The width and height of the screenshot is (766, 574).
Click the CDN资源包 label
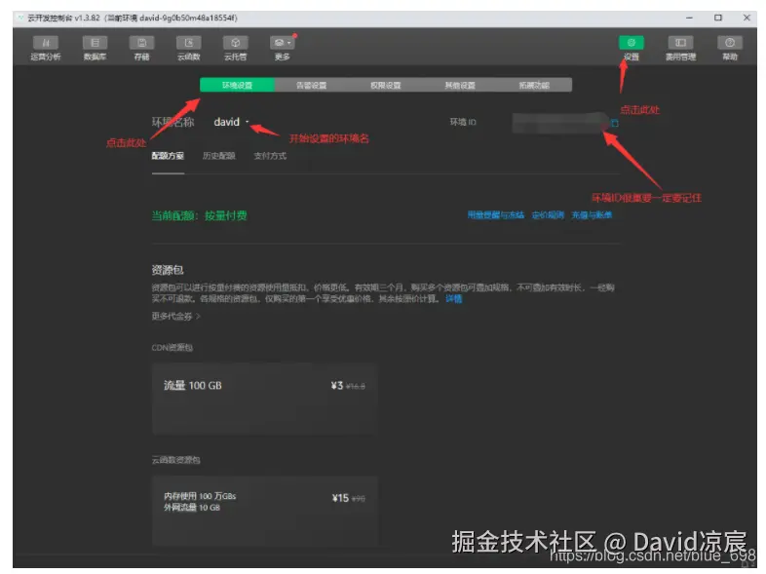pos(172,347)
